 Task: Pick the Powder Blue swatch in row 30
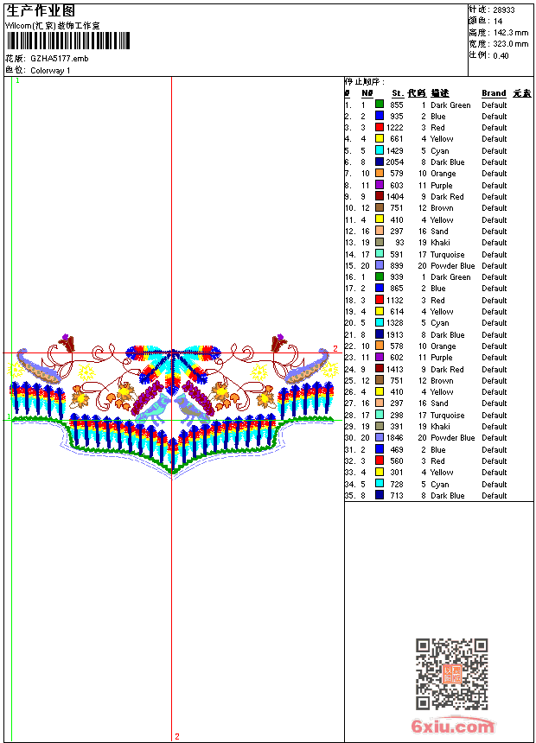380,437
